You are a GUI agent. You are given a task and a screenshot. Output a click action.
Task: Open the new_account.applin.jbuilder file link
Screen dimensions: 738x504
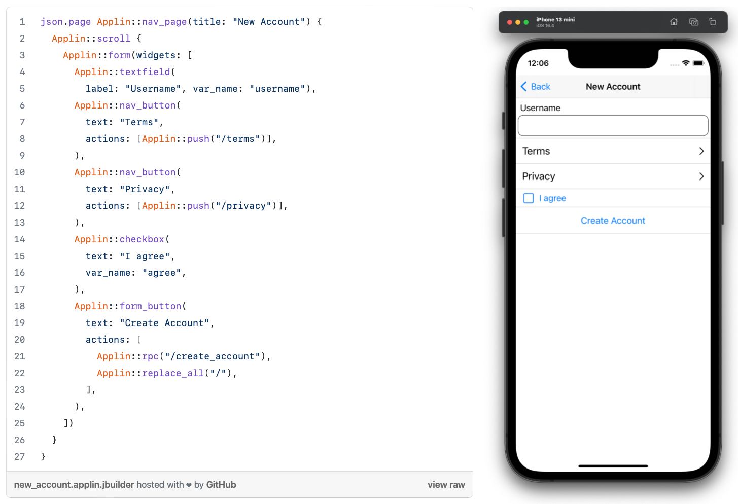pos(74,485)
